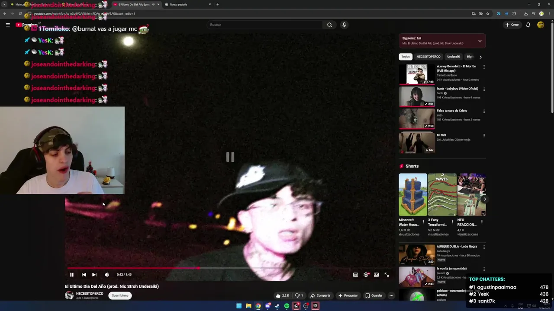Open options for huntr babyboo video

click(484, 89)
